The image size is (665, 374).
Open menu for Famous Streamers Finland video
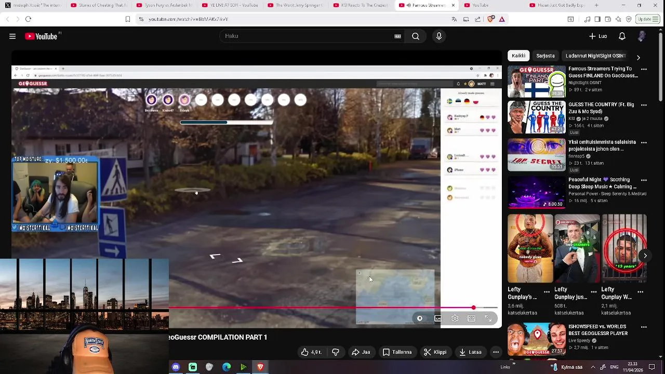pyautogui.click(x=644, y=69)
